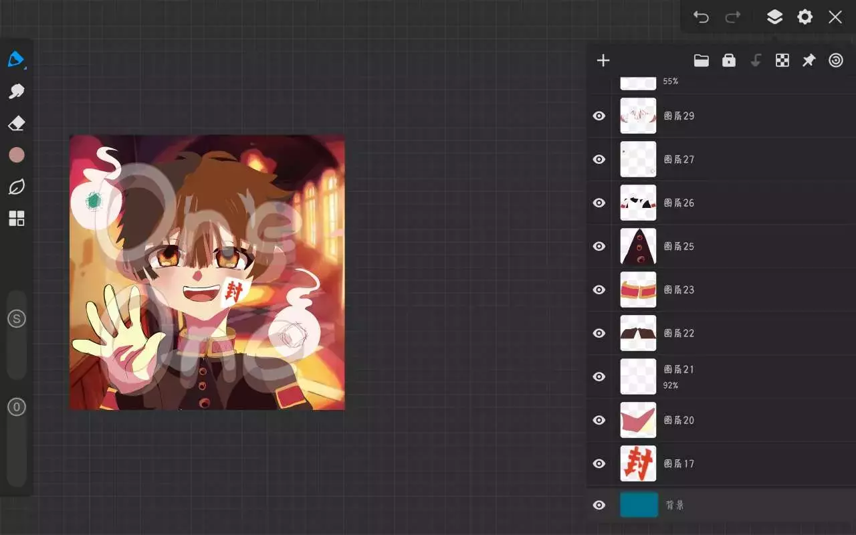Hide layer 图层27 using its eye
Image resolution: width=856 pixels, height=535 pixels.
click(x=599, y=159)
